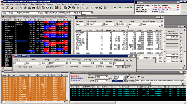This screenshot has height=104, width=187.
Task: Click the money bag toolbar icon
Action: click(x=7, y=8)
